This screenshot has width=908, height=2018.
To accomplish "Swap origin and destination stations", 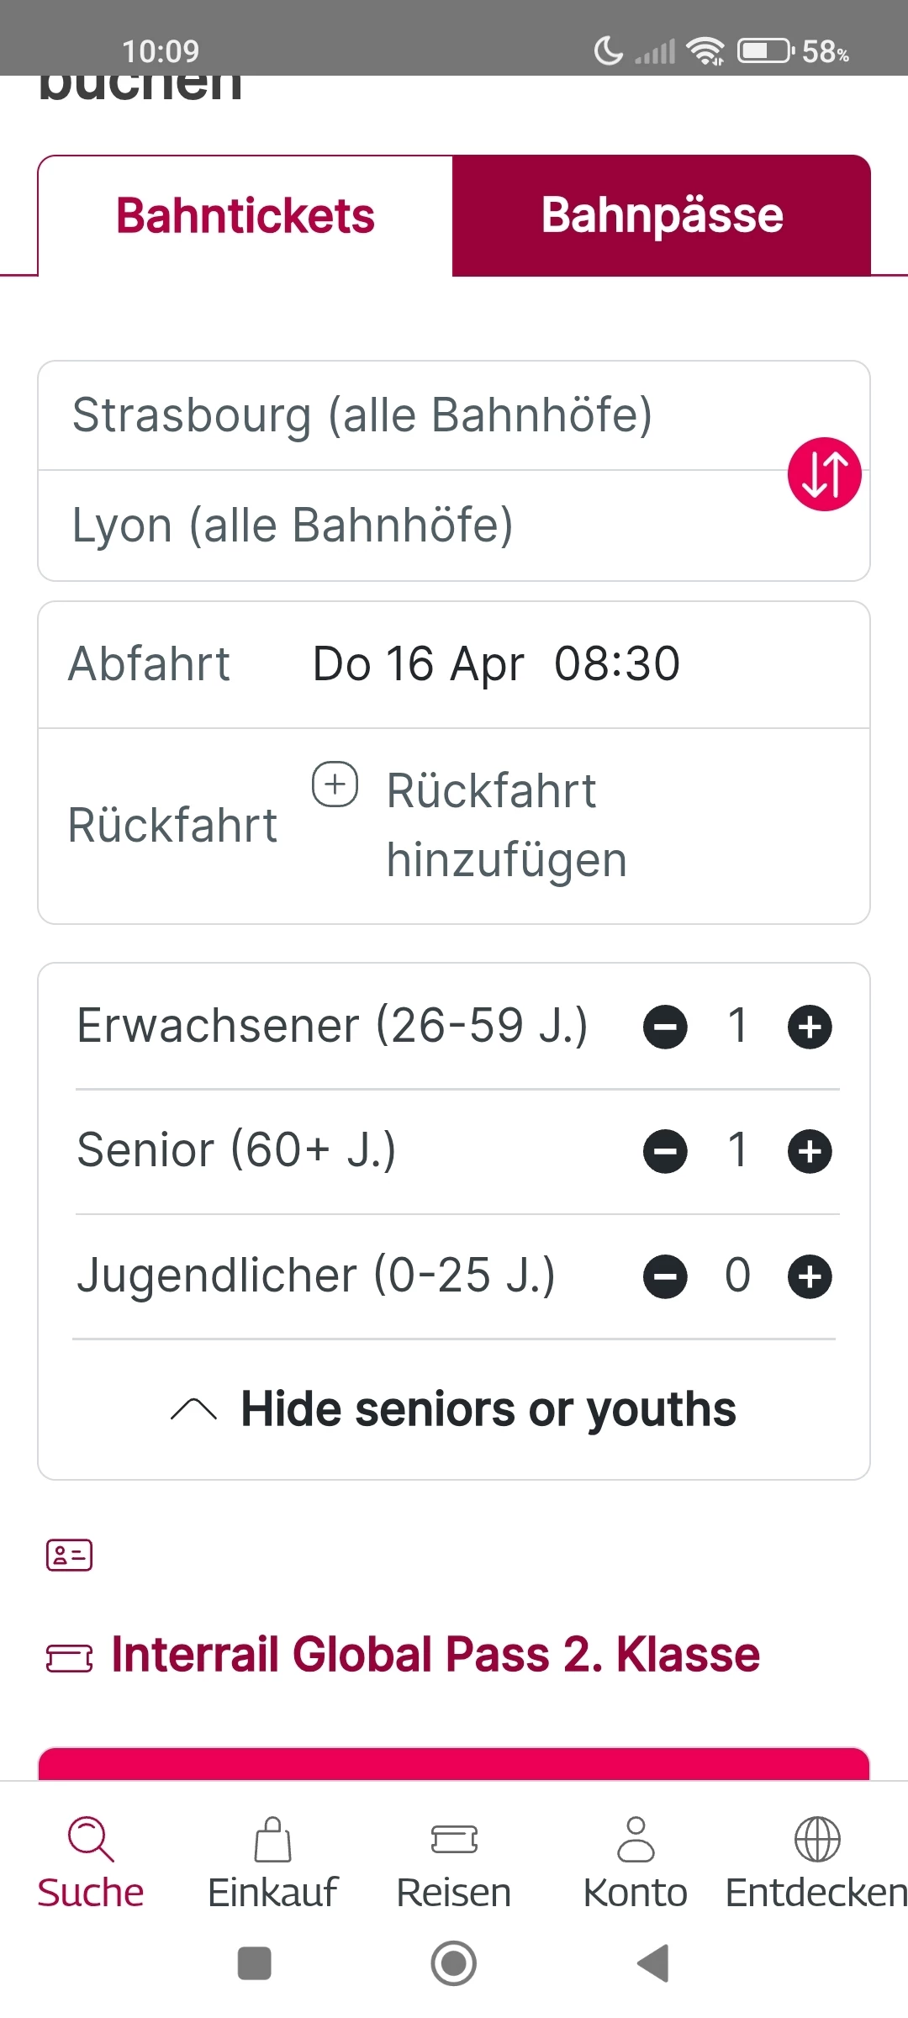I will tap(824, 474).
